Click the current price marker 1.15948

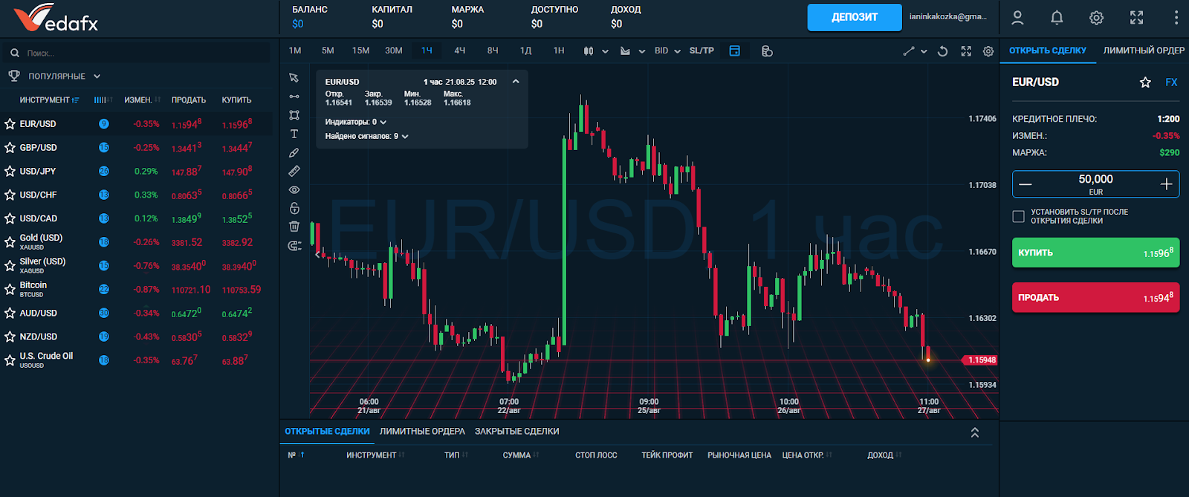click(980, 360)
